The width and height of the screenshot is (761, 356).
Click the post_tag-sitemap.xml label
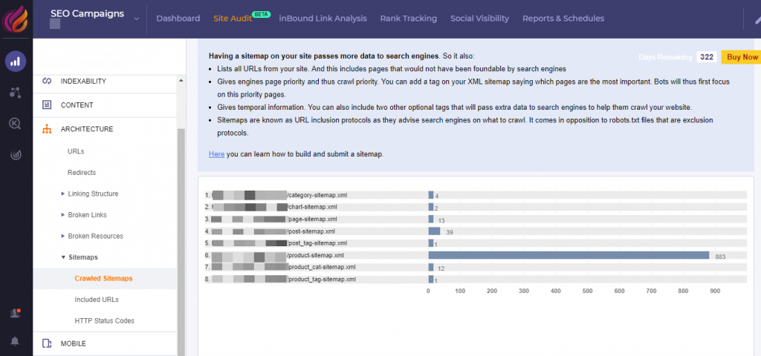click(x=318, y=243)
